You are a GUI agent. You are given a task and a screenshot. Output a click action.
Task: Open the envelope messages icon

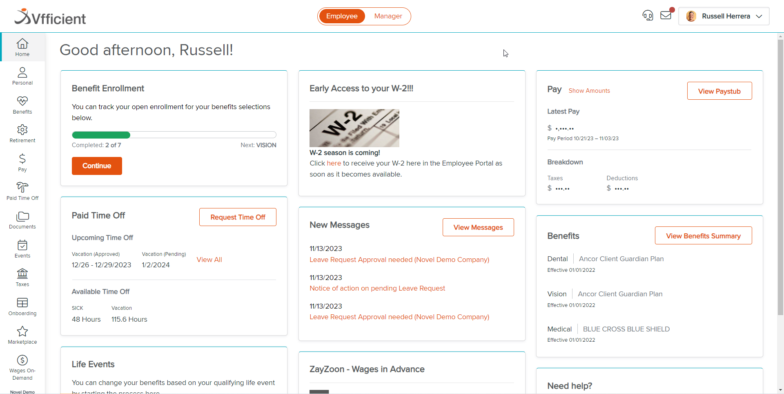click(666, 15)
